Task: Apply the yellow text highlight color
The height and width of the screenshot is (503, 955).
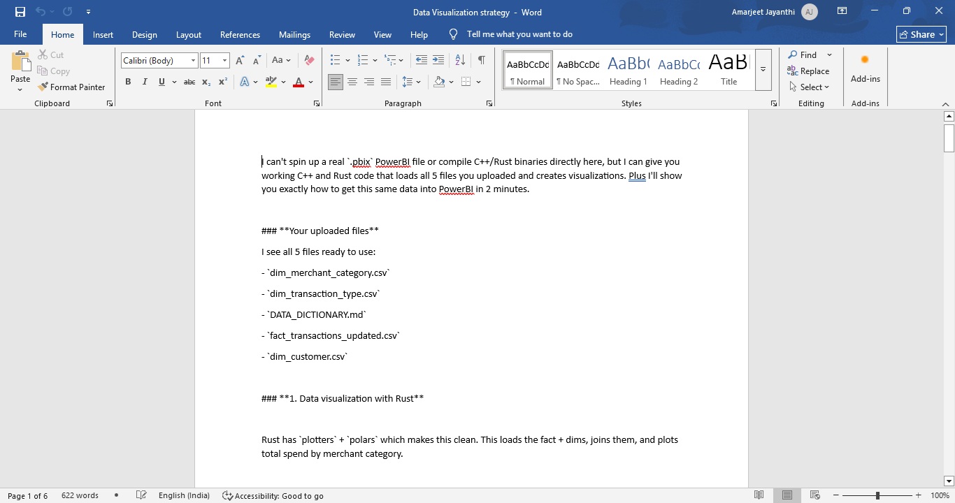Action: click(x=271, y=82)
